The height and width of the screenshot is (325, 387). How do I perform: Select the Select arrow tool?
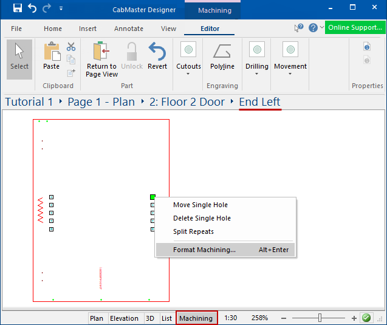pos(19,59)
